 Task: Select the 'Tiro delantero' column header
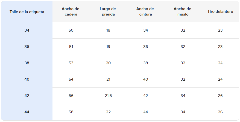(x=220, y=12)
